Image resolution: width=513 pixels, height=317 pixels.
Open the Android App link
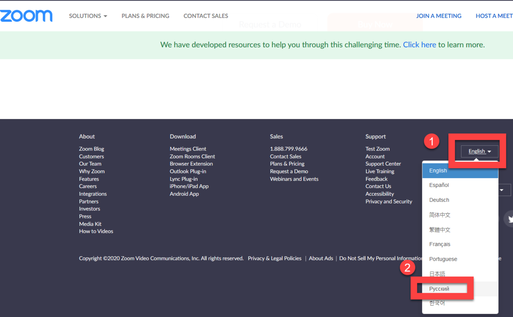click(x=184, y=194)
